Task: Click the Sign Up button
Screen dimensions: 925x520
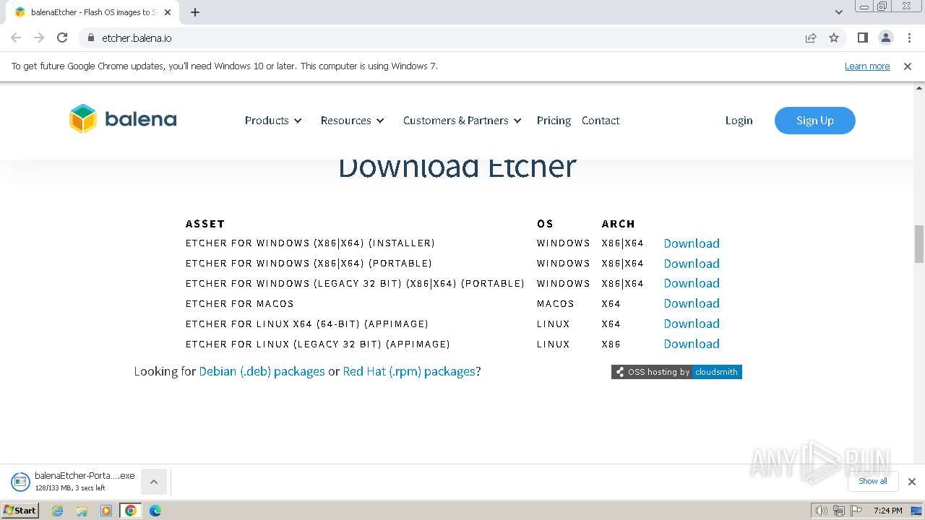Action: pyautogui.click(x=815, y=121)
